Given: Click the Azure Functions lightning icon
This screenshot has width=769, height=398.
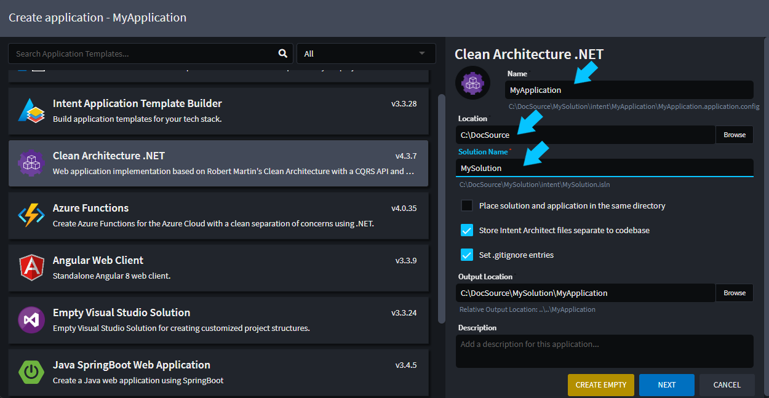Looking at the screenshot, I should pyautogui.click(x=31, y=215).
